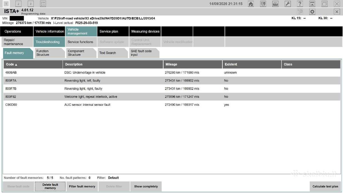Open the gear settings icon below toolbar
Screen dimensions: 343x193
tap(312, 12)
